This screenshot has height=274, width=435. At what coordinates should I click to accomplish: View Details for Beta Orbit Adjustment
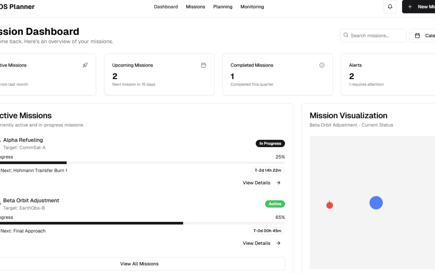[x=262, y=243]
